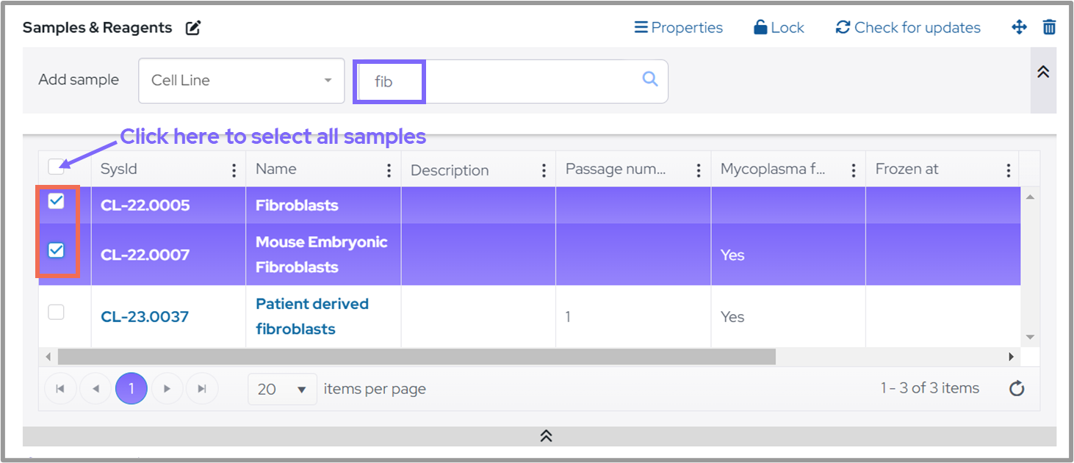The height and width of the screenshot is (463, 1074).
Task: Open the Cell Line sample type dropdown
Action: point(241,81)
